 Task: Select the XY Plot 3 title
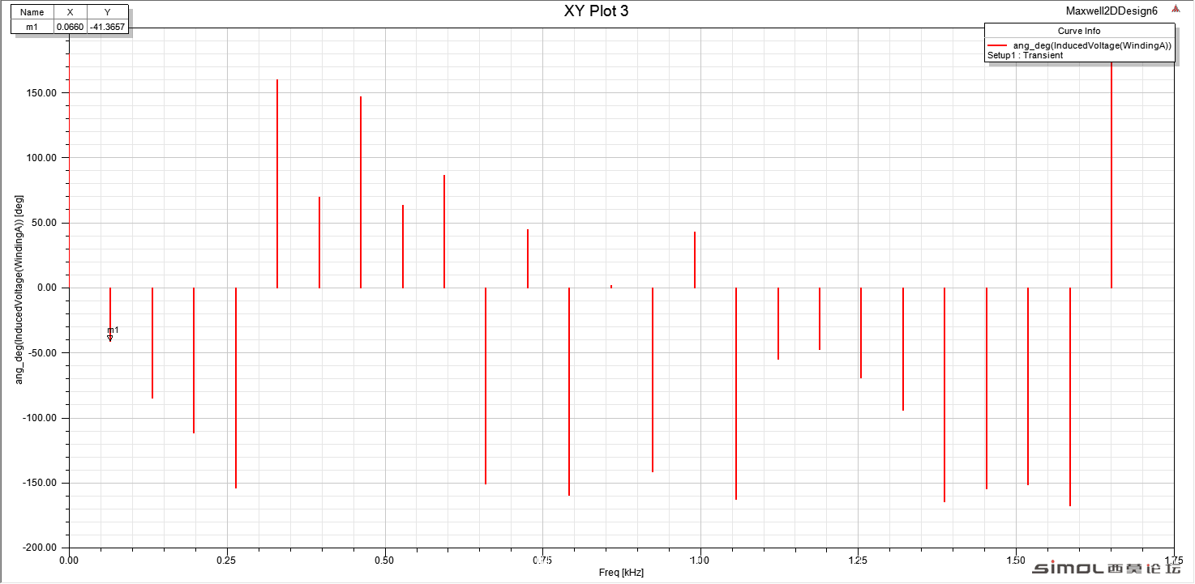click(x=596, y=11)
